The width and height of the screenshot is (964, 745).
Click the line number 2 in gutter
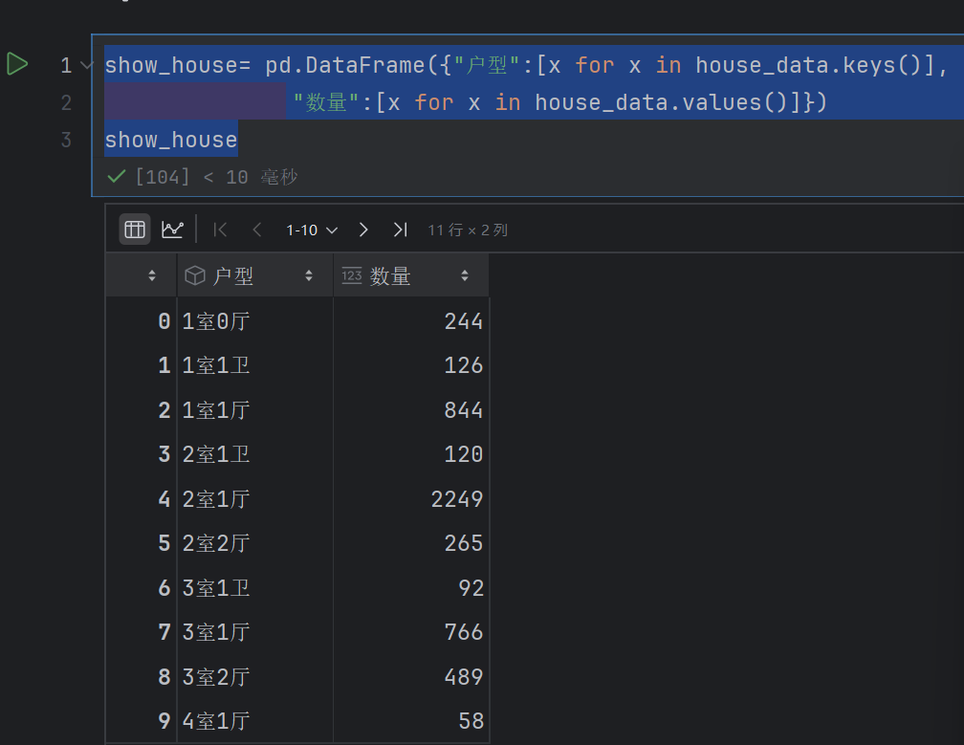(x=66, y=102)
